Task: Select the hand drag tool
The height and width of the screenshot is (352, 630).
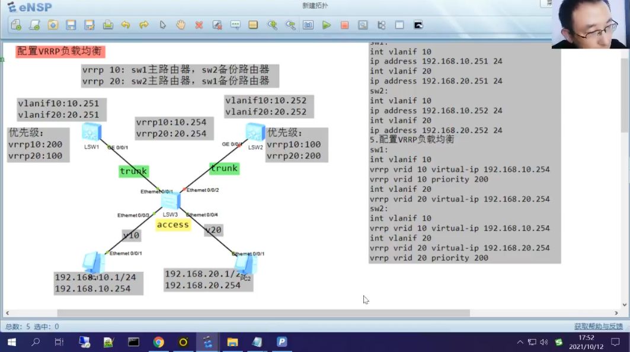Action: [x=181, y=25]
